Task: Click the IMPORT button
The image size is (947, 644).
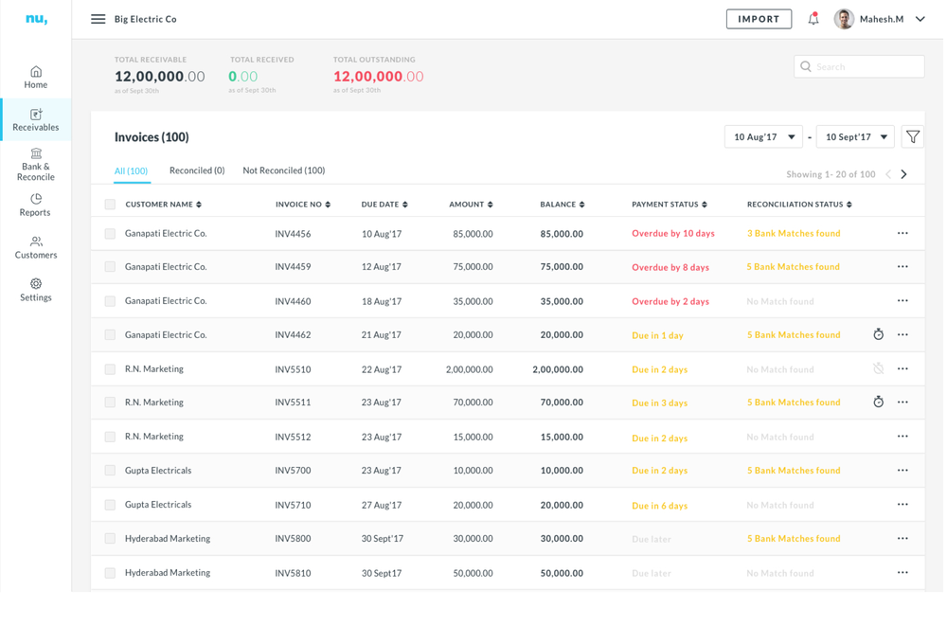Action: pos(759,19)
